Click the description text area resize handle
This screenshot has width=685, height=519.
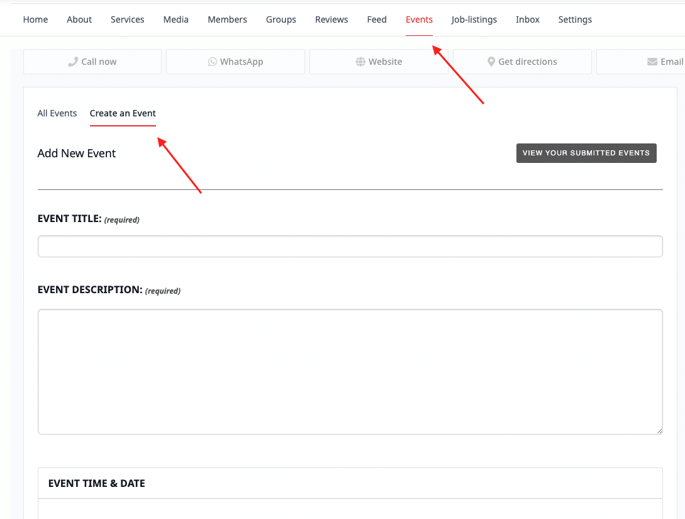point(659,431)
